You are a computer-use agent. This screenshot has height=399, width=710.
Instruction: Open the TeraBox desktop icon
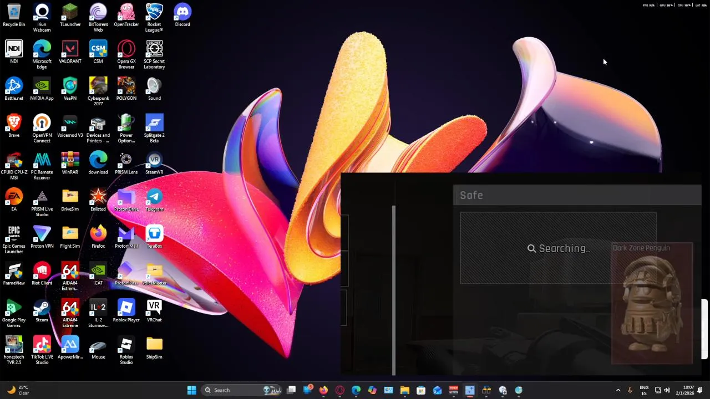pos(154,237)
